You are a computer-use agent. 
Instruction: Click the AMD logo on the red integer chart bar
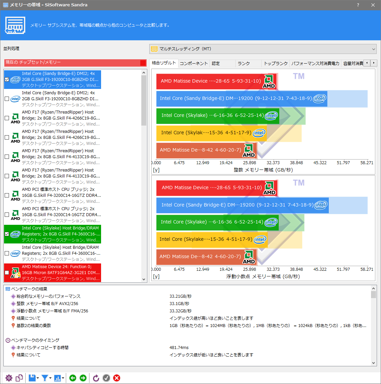(269, 82)
